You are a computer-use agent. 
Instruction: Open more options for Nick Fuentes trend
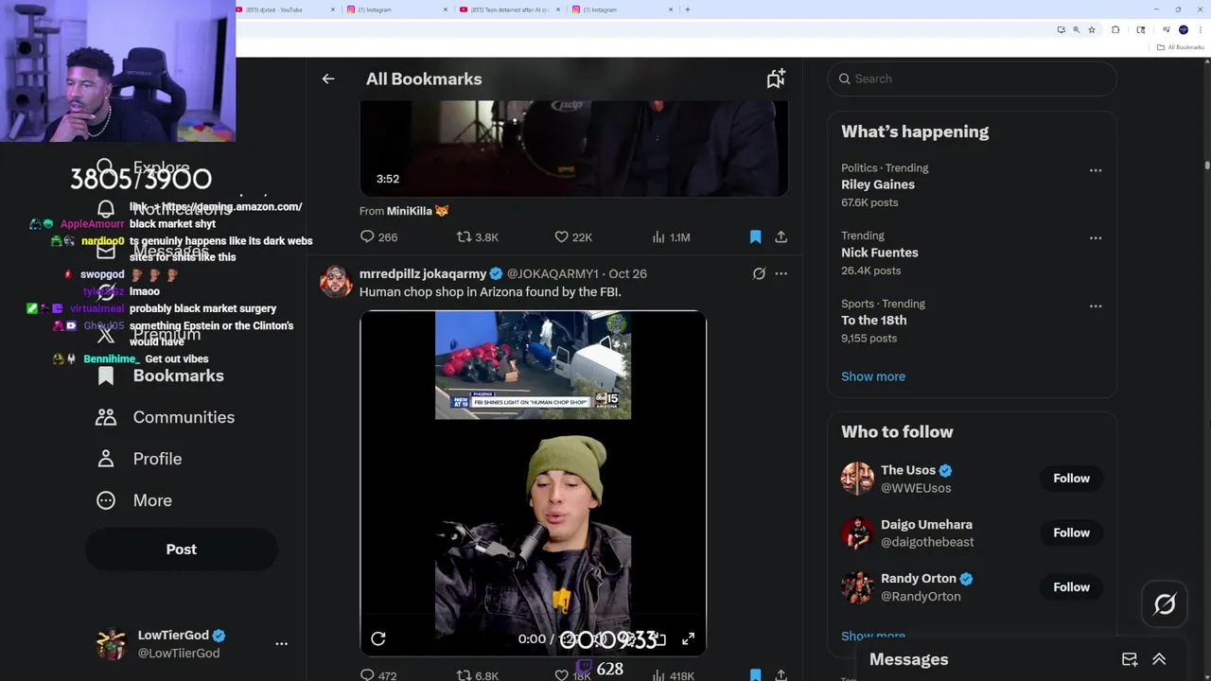pyautogui.click(x=1096, y=238)
